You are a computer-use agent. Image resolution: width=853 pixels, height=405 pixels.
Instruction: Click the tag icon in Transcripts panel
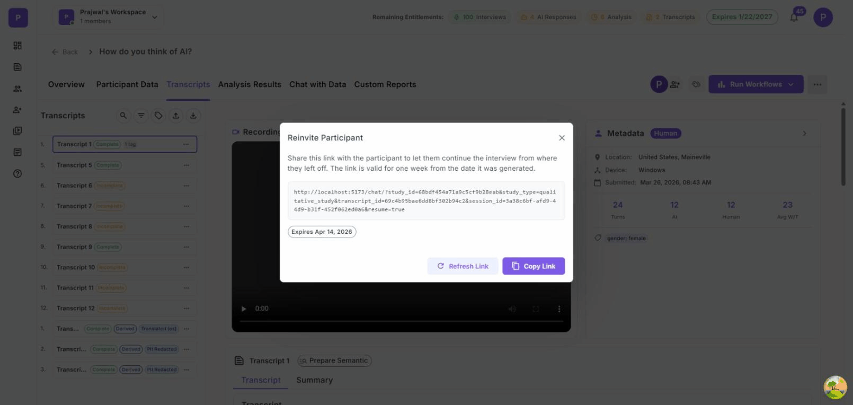[x=158, y=116]
